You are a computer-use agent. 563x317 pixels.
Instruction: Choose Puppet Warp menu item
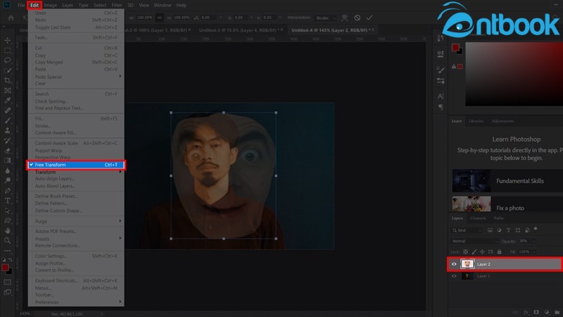coord(76,151)
